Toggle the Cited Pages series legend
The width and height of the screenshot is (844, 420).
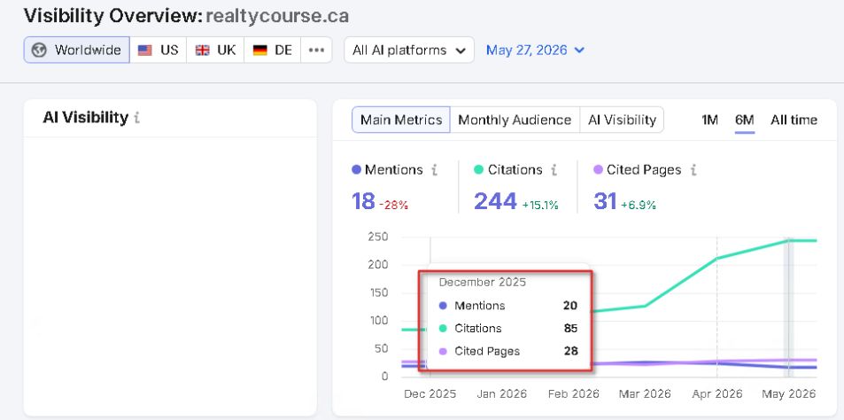pos(638,169)
